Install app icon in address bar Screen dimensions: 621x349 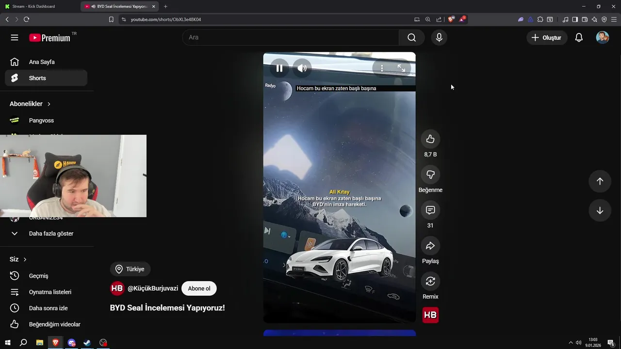[417, 19]
